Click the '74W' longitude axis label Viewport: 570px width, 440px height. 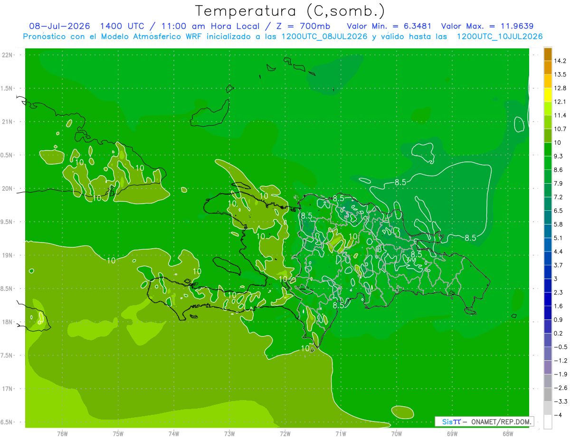tap(174, 434)
